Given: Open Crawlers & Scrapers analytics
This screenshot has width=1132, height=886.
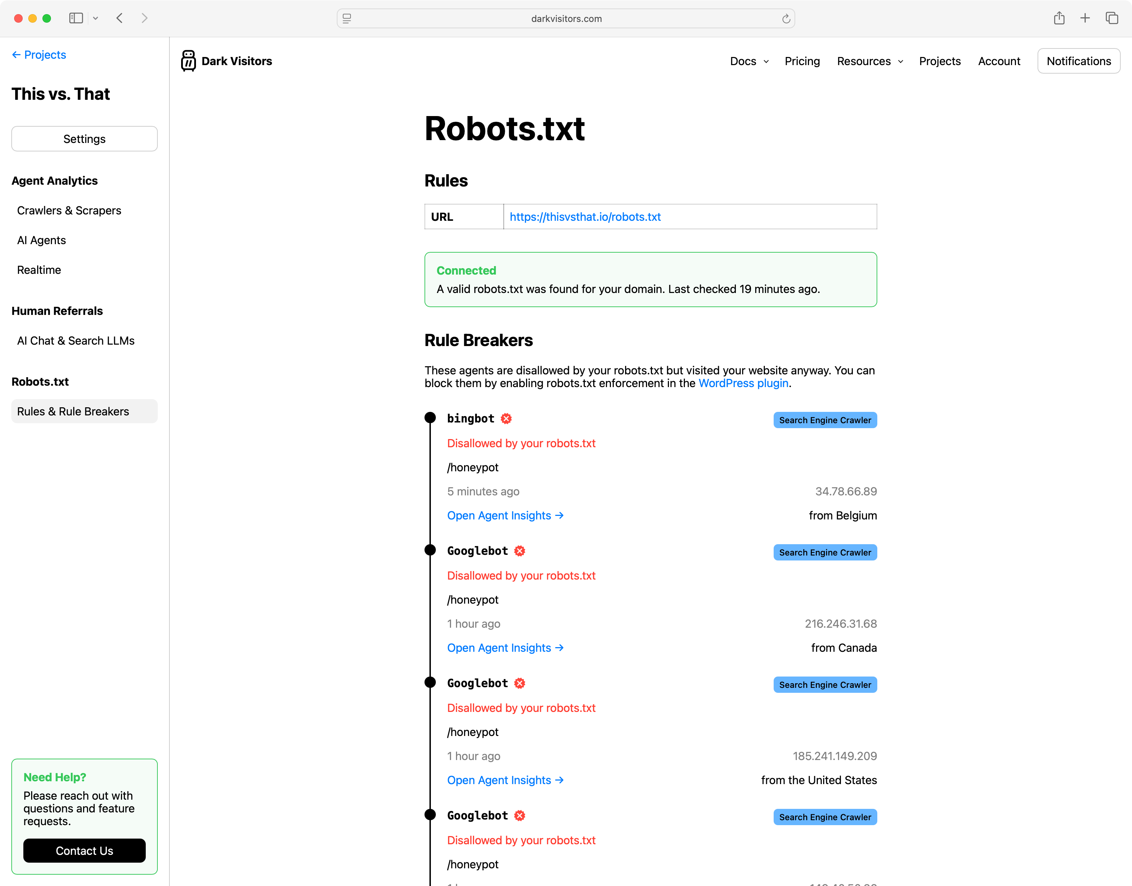Looking at the screenshot, I should coord(69,211).
